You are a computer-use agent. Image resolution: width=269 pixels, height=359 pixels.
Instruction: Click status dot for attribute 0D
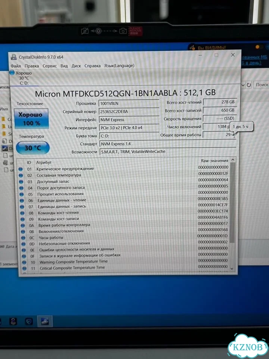click(23, 244)
